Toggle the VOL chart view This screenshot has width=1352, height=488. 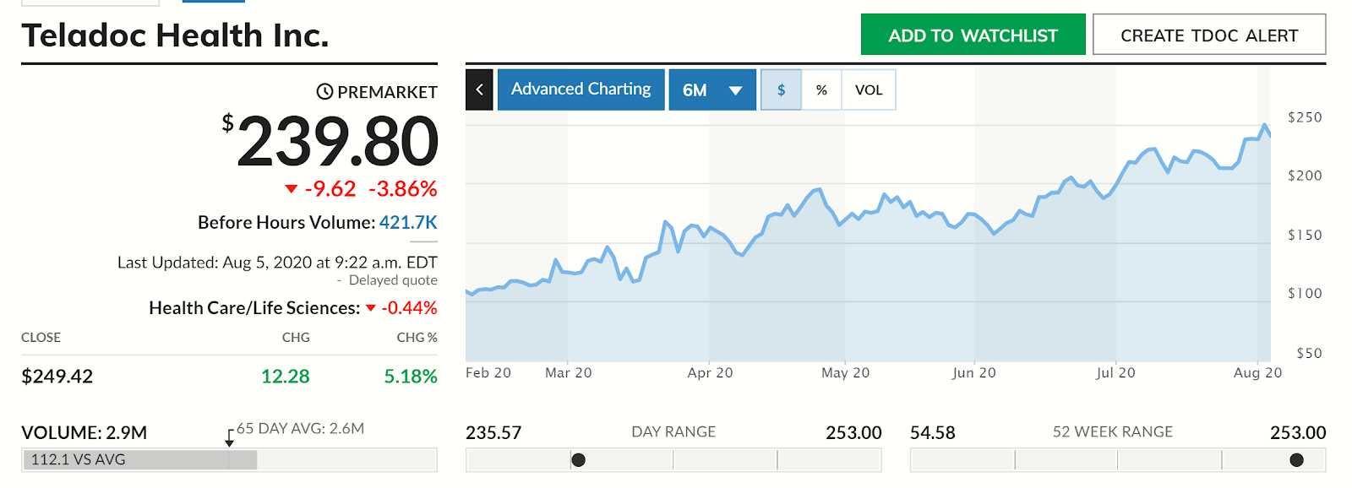coord(869,89)
